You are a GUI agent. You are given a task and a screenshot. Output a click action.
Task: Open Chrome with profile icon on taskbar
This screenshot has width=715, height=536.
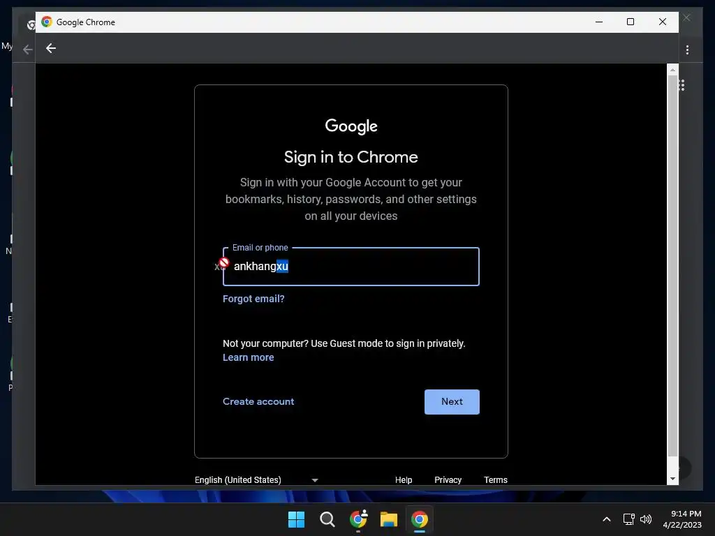pos(358,519)
